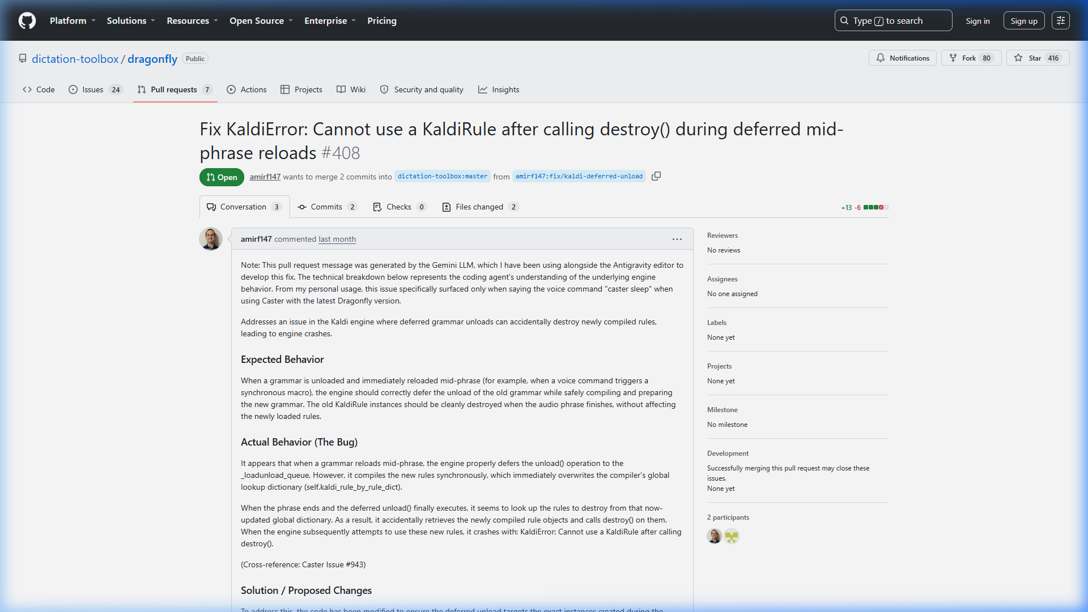1088x612 pixels.
Task: Click the Notifications button
Action: pos(903,58)
